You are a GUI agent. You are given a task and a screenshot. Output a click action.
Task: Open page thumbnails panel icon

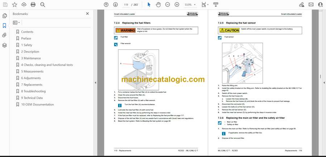(4, 16)
